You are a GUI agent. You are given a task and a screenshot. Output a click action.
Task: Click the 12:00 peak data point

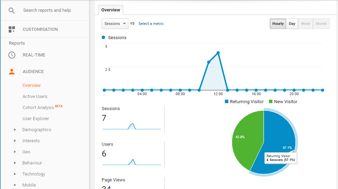[x=218, y=53]
